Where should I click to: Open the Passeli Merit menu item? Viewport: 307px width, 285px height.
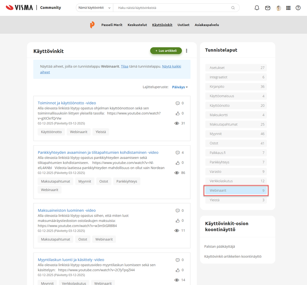(112, 25)
